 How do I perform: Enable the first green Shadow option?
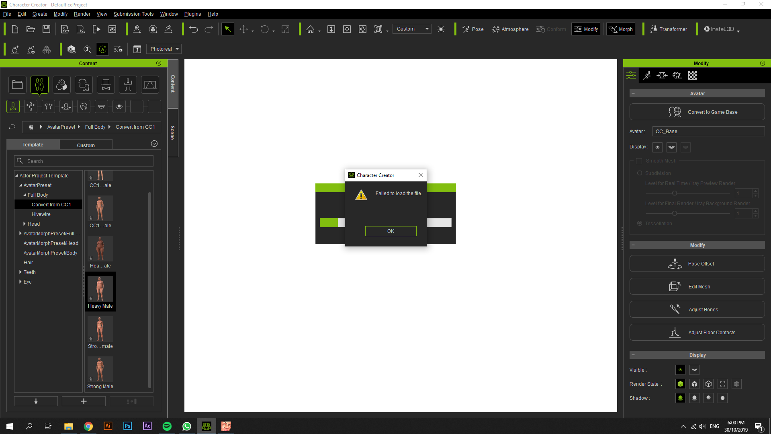point(680,398)
